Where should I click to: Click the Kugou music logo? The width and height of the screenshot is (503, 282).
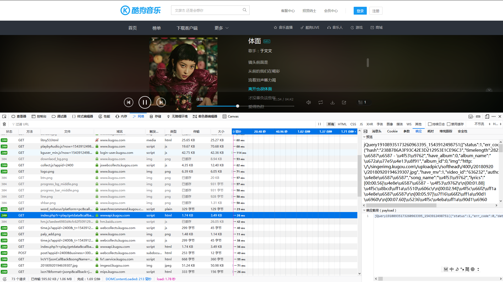(141, 10)
